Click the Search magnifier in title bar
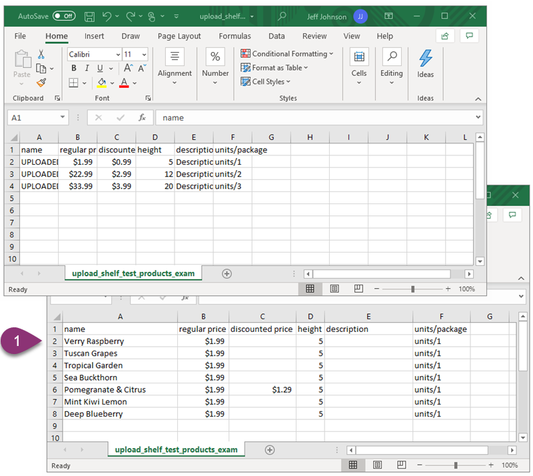 [282, 16]
